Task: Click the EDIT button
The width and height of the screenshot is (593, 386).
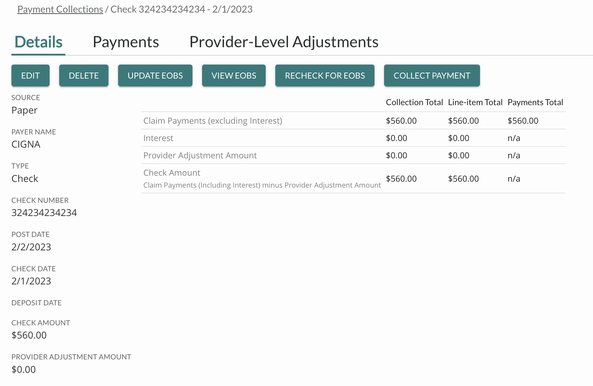Action: (30, 76)
